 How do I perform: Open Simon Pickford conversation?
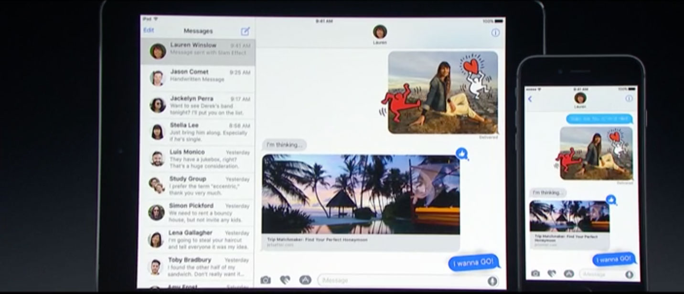[x=196, y=213]
